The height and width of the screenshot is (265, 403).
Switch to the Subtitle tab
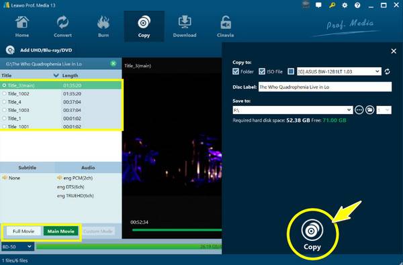[x=28, y=168]
